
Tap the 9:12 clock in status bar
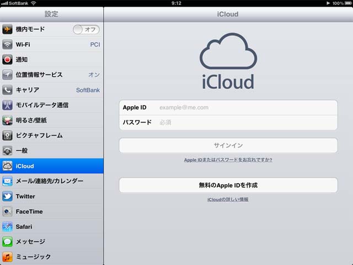pos(176,3)
